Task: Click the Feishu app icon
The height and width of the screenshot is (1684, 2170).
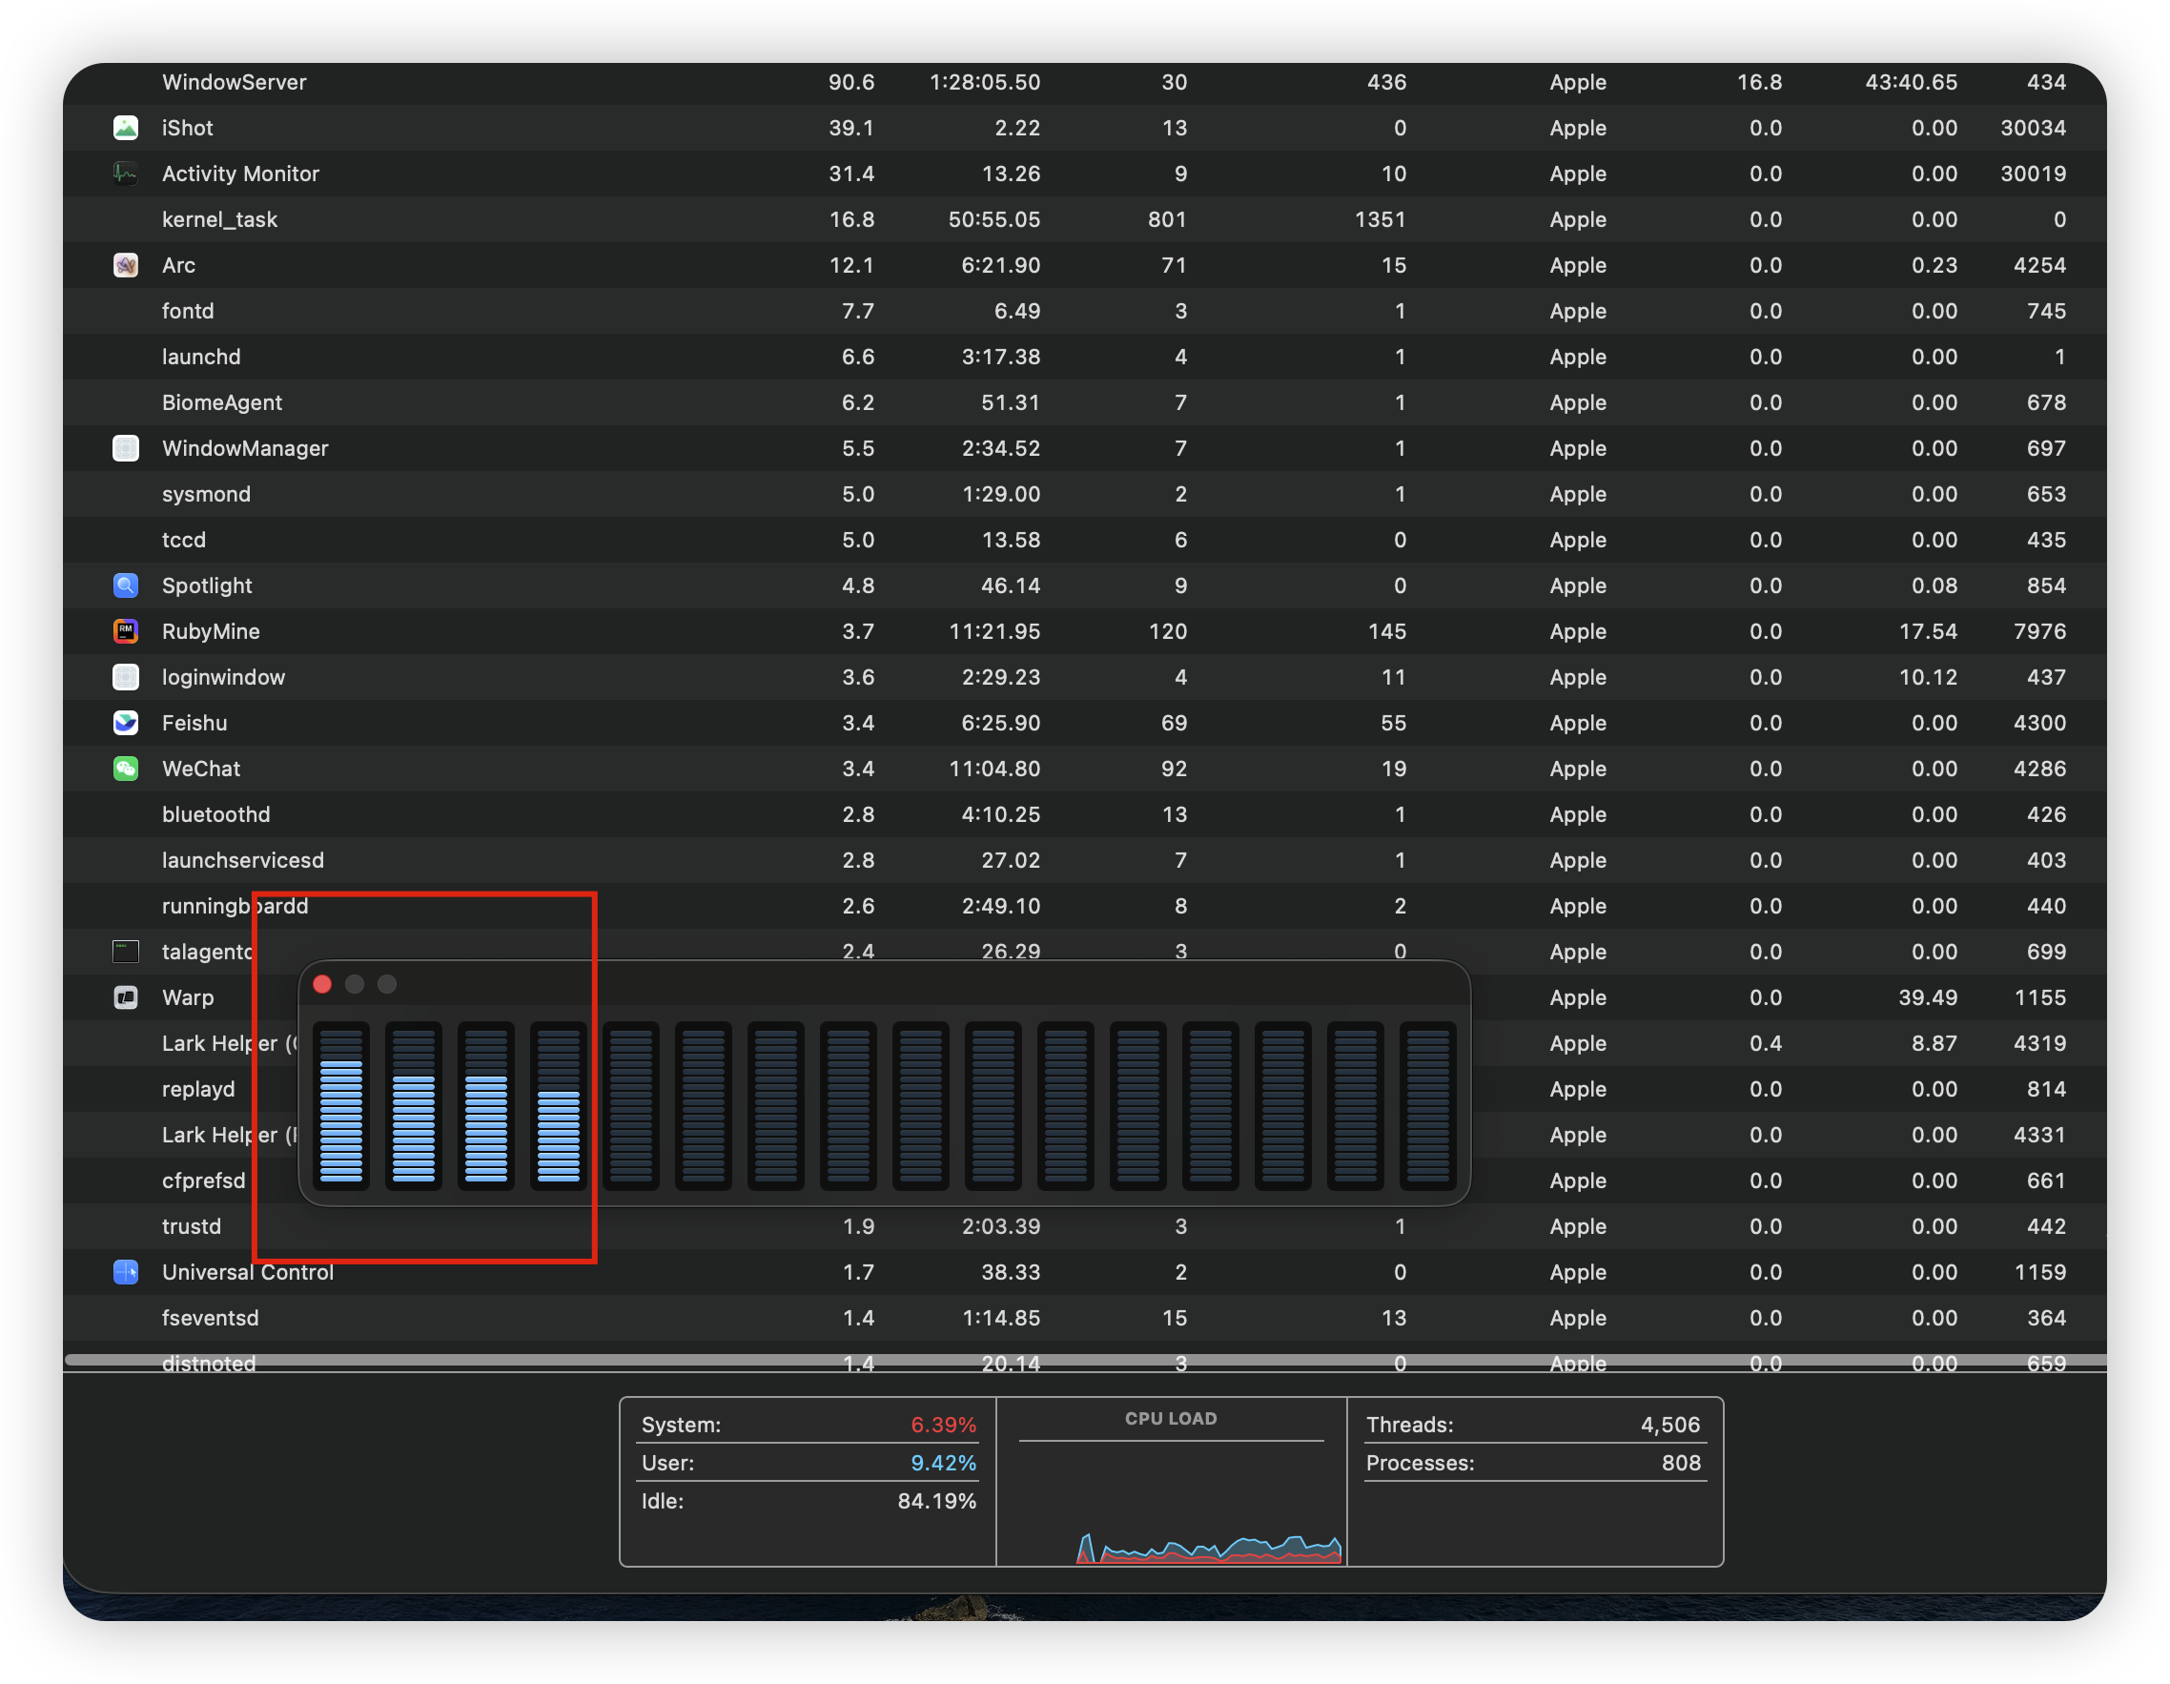Action: click(x=125, y=722)
